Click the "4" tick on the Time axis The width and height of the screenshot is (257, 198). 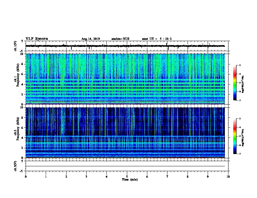coord(106,177)
